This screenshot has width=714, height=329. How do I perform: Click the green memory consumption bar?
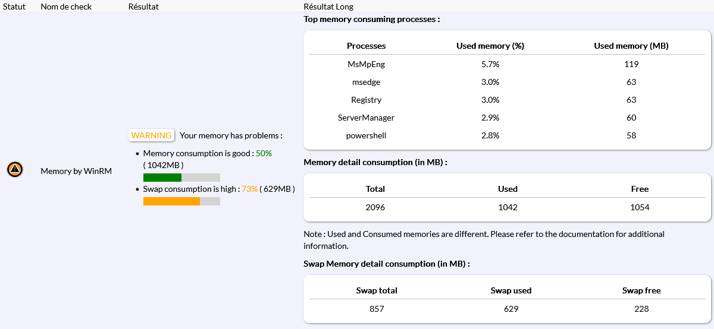(x=162, y=178)
